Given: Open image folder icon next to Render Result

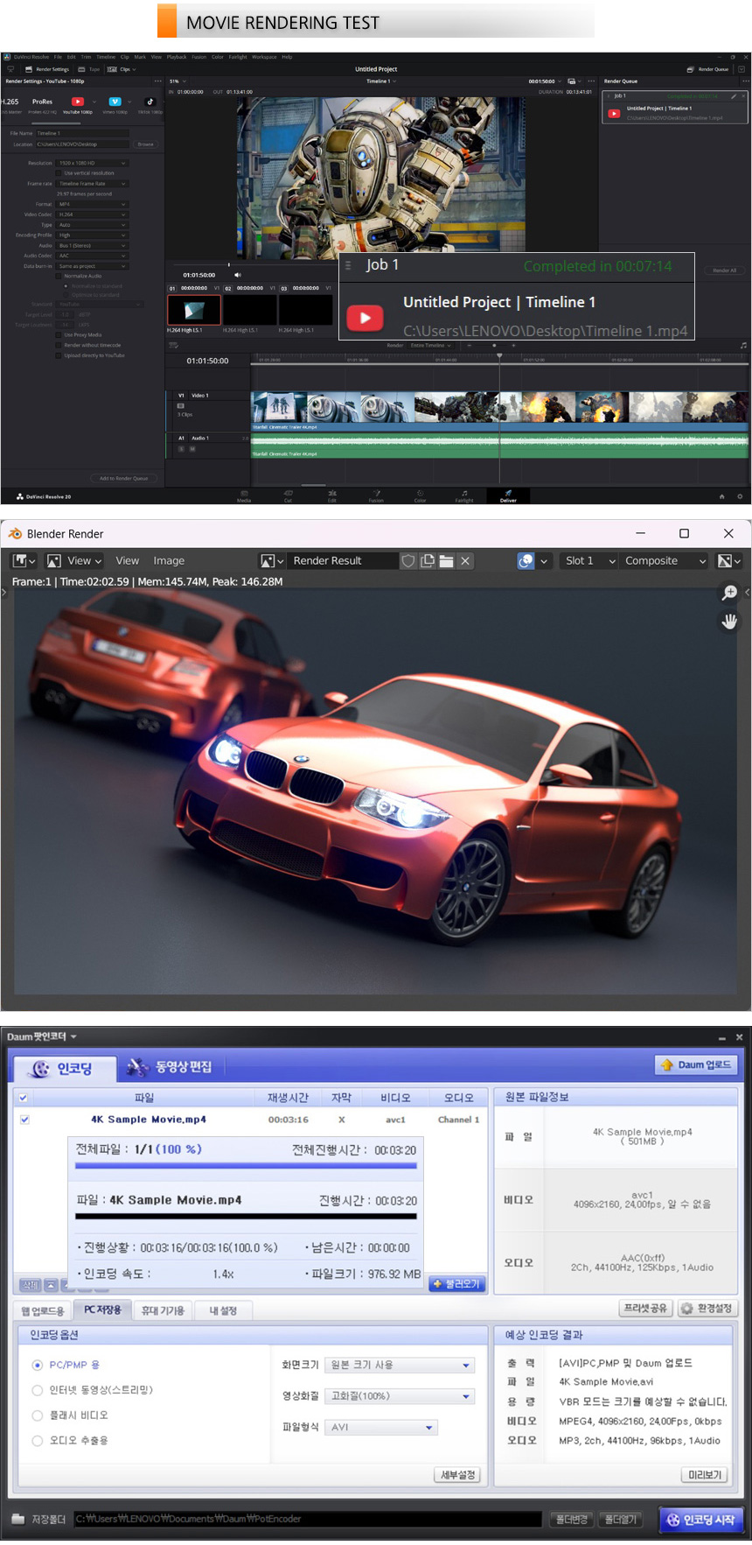Looking at the screenshot, I should pos(446,561).
